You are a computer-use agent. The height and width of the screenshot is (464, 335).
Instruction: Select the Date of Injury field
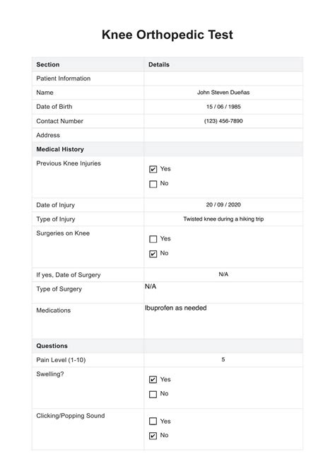coord(223,205)
